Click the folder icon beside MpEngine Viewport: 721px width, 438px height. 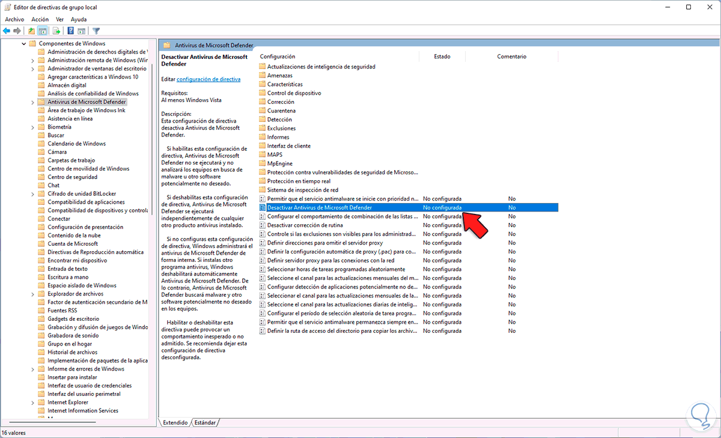click(x=263, y=163)
